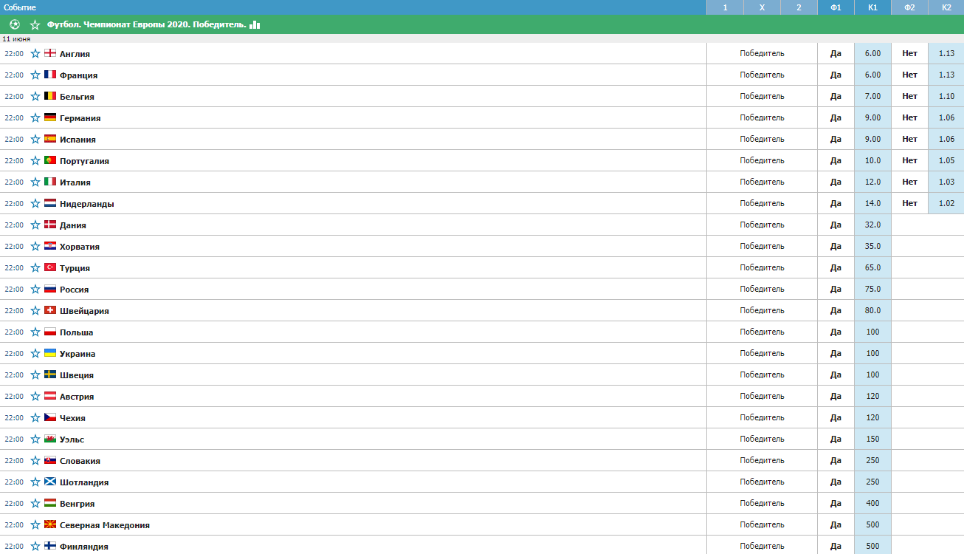Click the Portugal flag icon

click(x=50, y=160)
